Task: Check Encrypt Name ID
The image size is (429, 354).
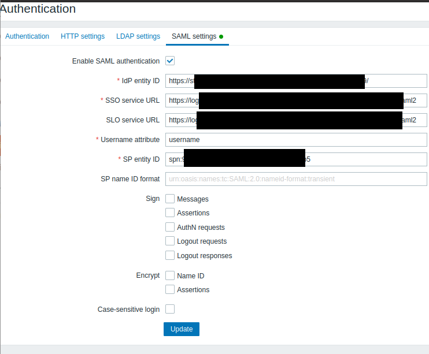Action: 170,275
